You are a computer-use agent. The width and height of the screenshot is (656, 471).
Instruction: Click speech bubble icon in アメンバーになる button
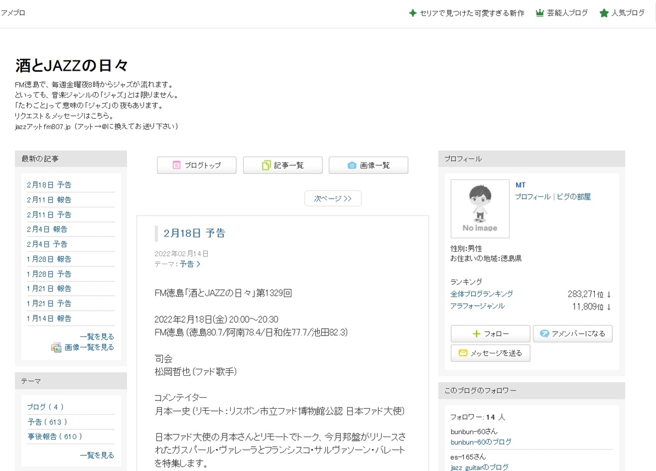click(x=544, y=334)
